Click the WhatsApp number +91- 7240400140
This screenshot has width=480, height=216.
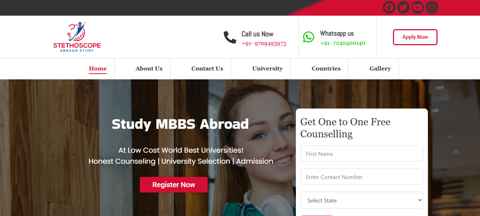[343, 43]
